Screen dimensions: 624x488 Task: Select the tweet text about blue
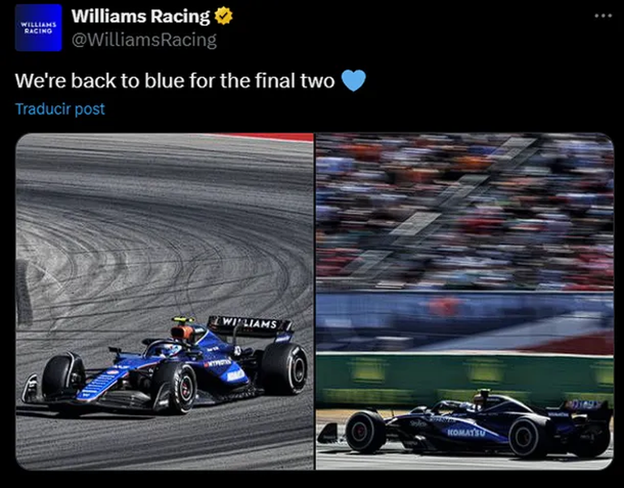175,80
